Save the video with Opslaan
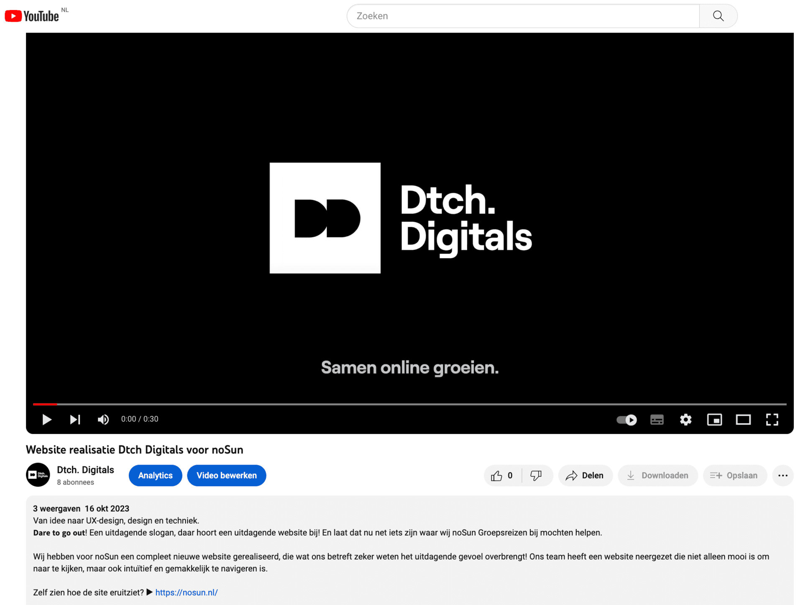 tap(735, 475)
